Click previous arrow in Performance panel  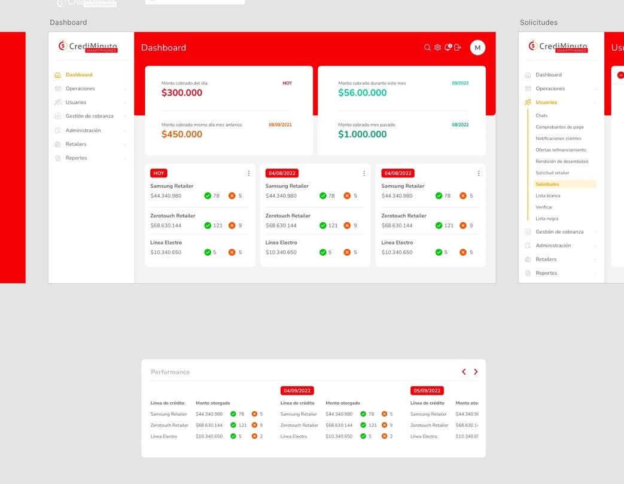point(464,372)
